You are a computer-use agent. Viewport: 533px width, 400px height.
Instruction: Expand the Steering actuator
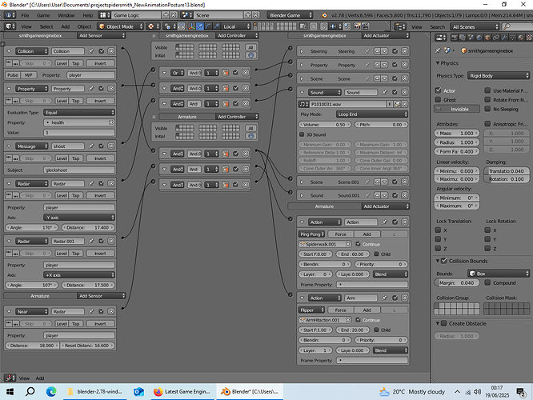point(302,51)
